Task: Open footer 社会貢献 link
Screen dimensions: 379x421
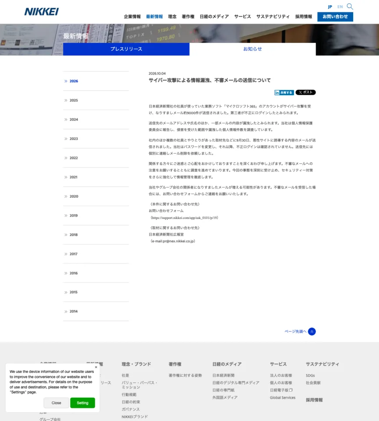Action: click(x=313, y=382)
